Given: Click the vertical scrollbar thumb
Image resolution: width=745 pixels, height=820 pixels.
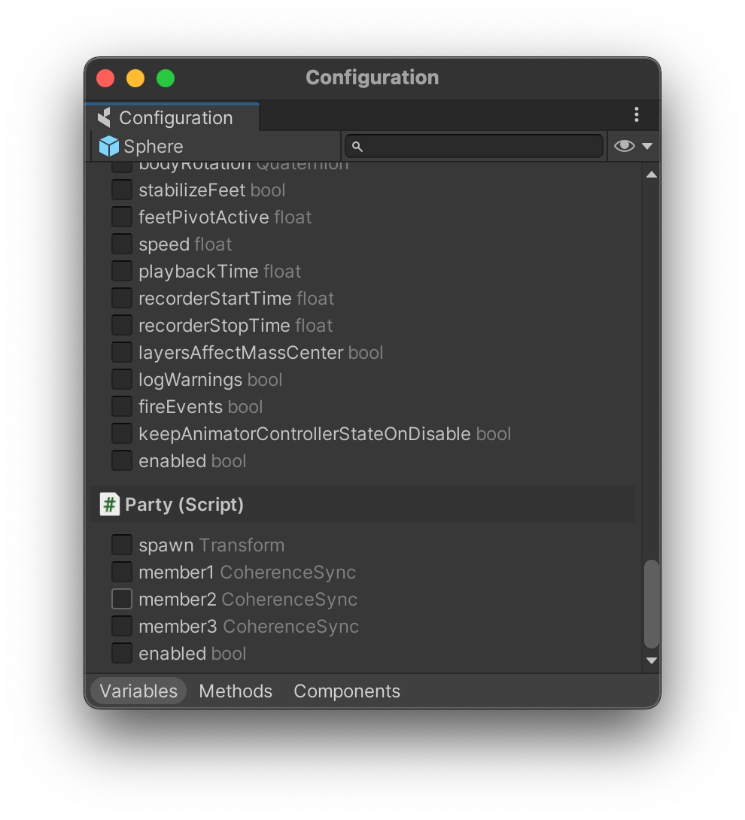Looking at the screenshot, I should point(652,603).
